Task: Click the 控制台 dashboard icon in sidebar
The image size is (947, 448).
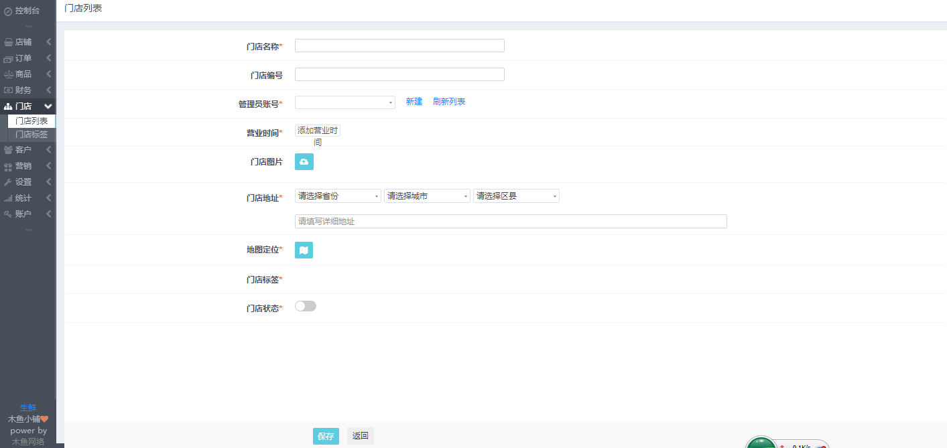Action: click(x=8, y=11)
